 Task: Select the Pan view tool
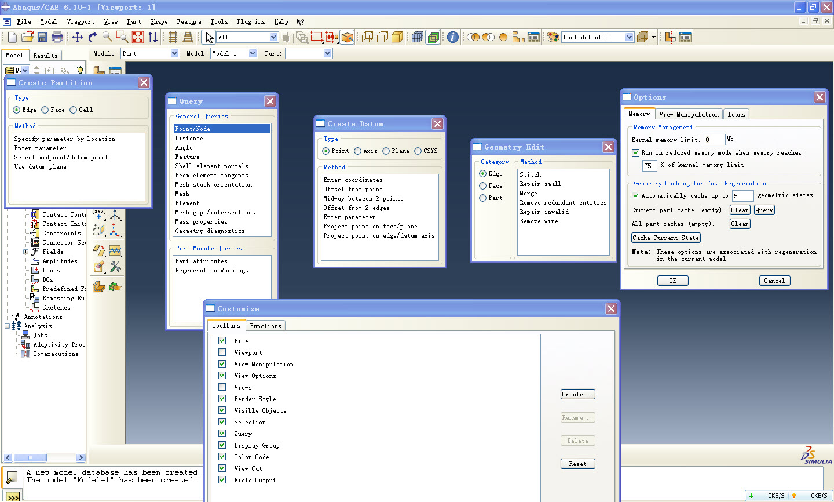tap(78, 37)
